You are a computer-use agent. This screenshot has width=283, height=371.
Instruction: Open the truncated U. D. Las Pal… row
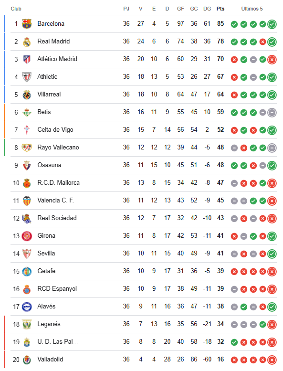[x=144, y=342]
